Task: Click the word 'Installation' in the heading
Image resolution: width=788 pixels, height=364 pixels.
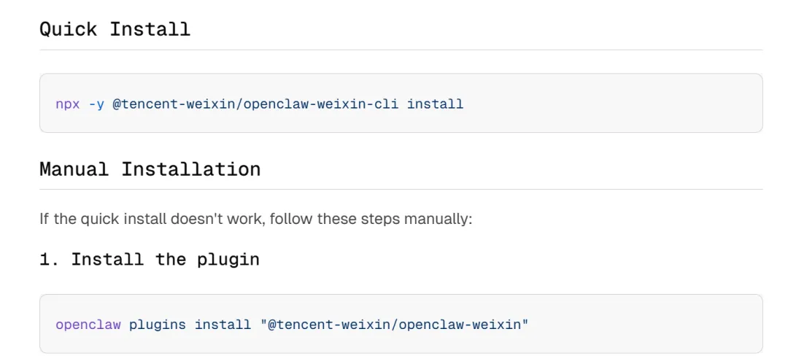Action: coord(190,169)
